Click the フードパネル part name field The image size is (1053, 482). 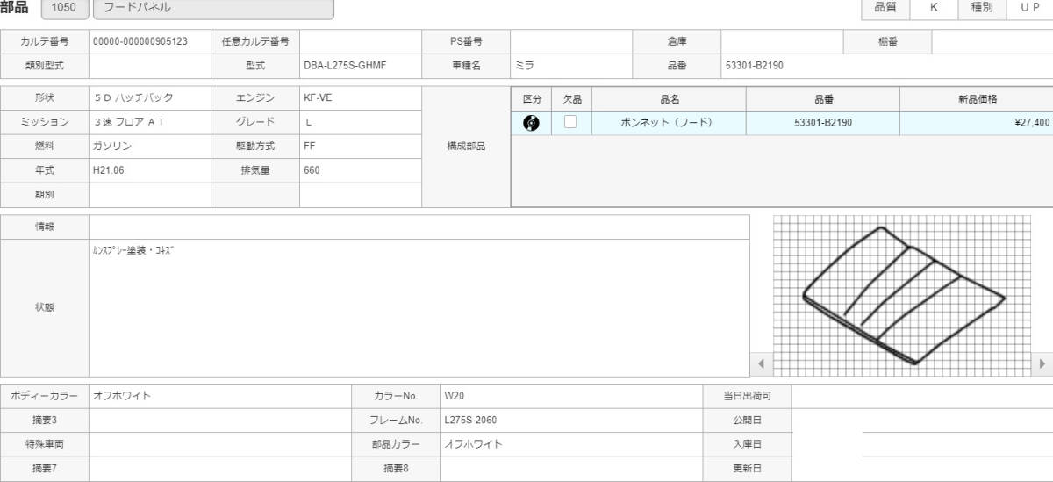click(x=213, y=9)
